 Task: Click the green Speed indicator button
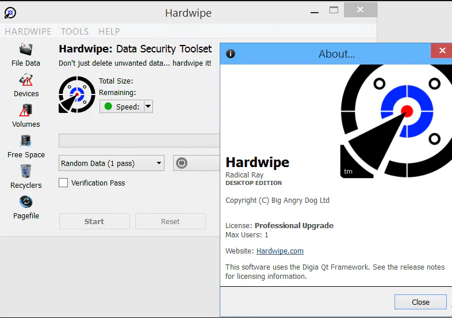pyautogui.click(x=122, y=107)
